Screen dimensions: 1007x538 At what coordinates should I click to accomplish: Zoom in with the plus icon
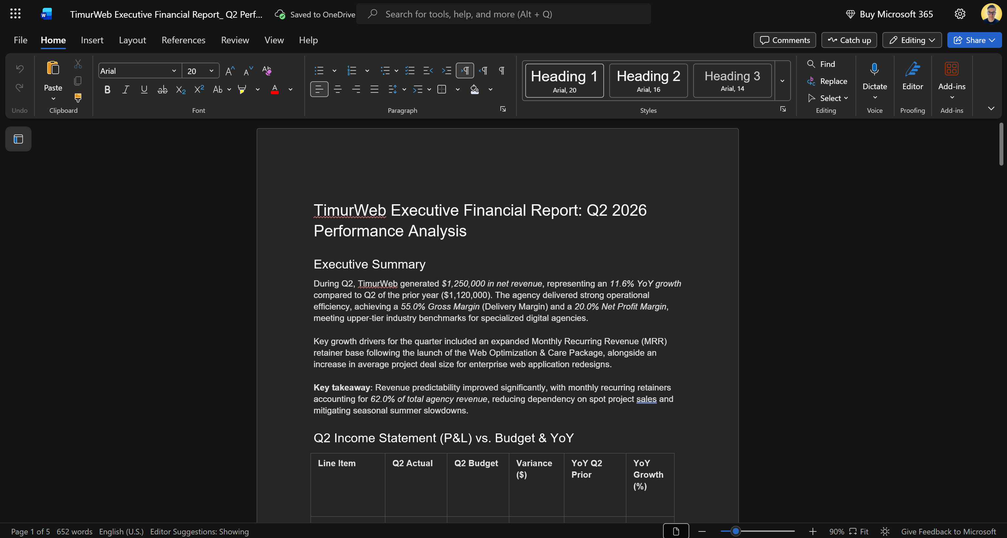(812, 531)
